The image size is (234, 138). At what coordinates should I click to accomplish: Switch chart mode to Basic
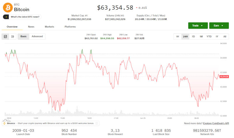pos(24,36)
